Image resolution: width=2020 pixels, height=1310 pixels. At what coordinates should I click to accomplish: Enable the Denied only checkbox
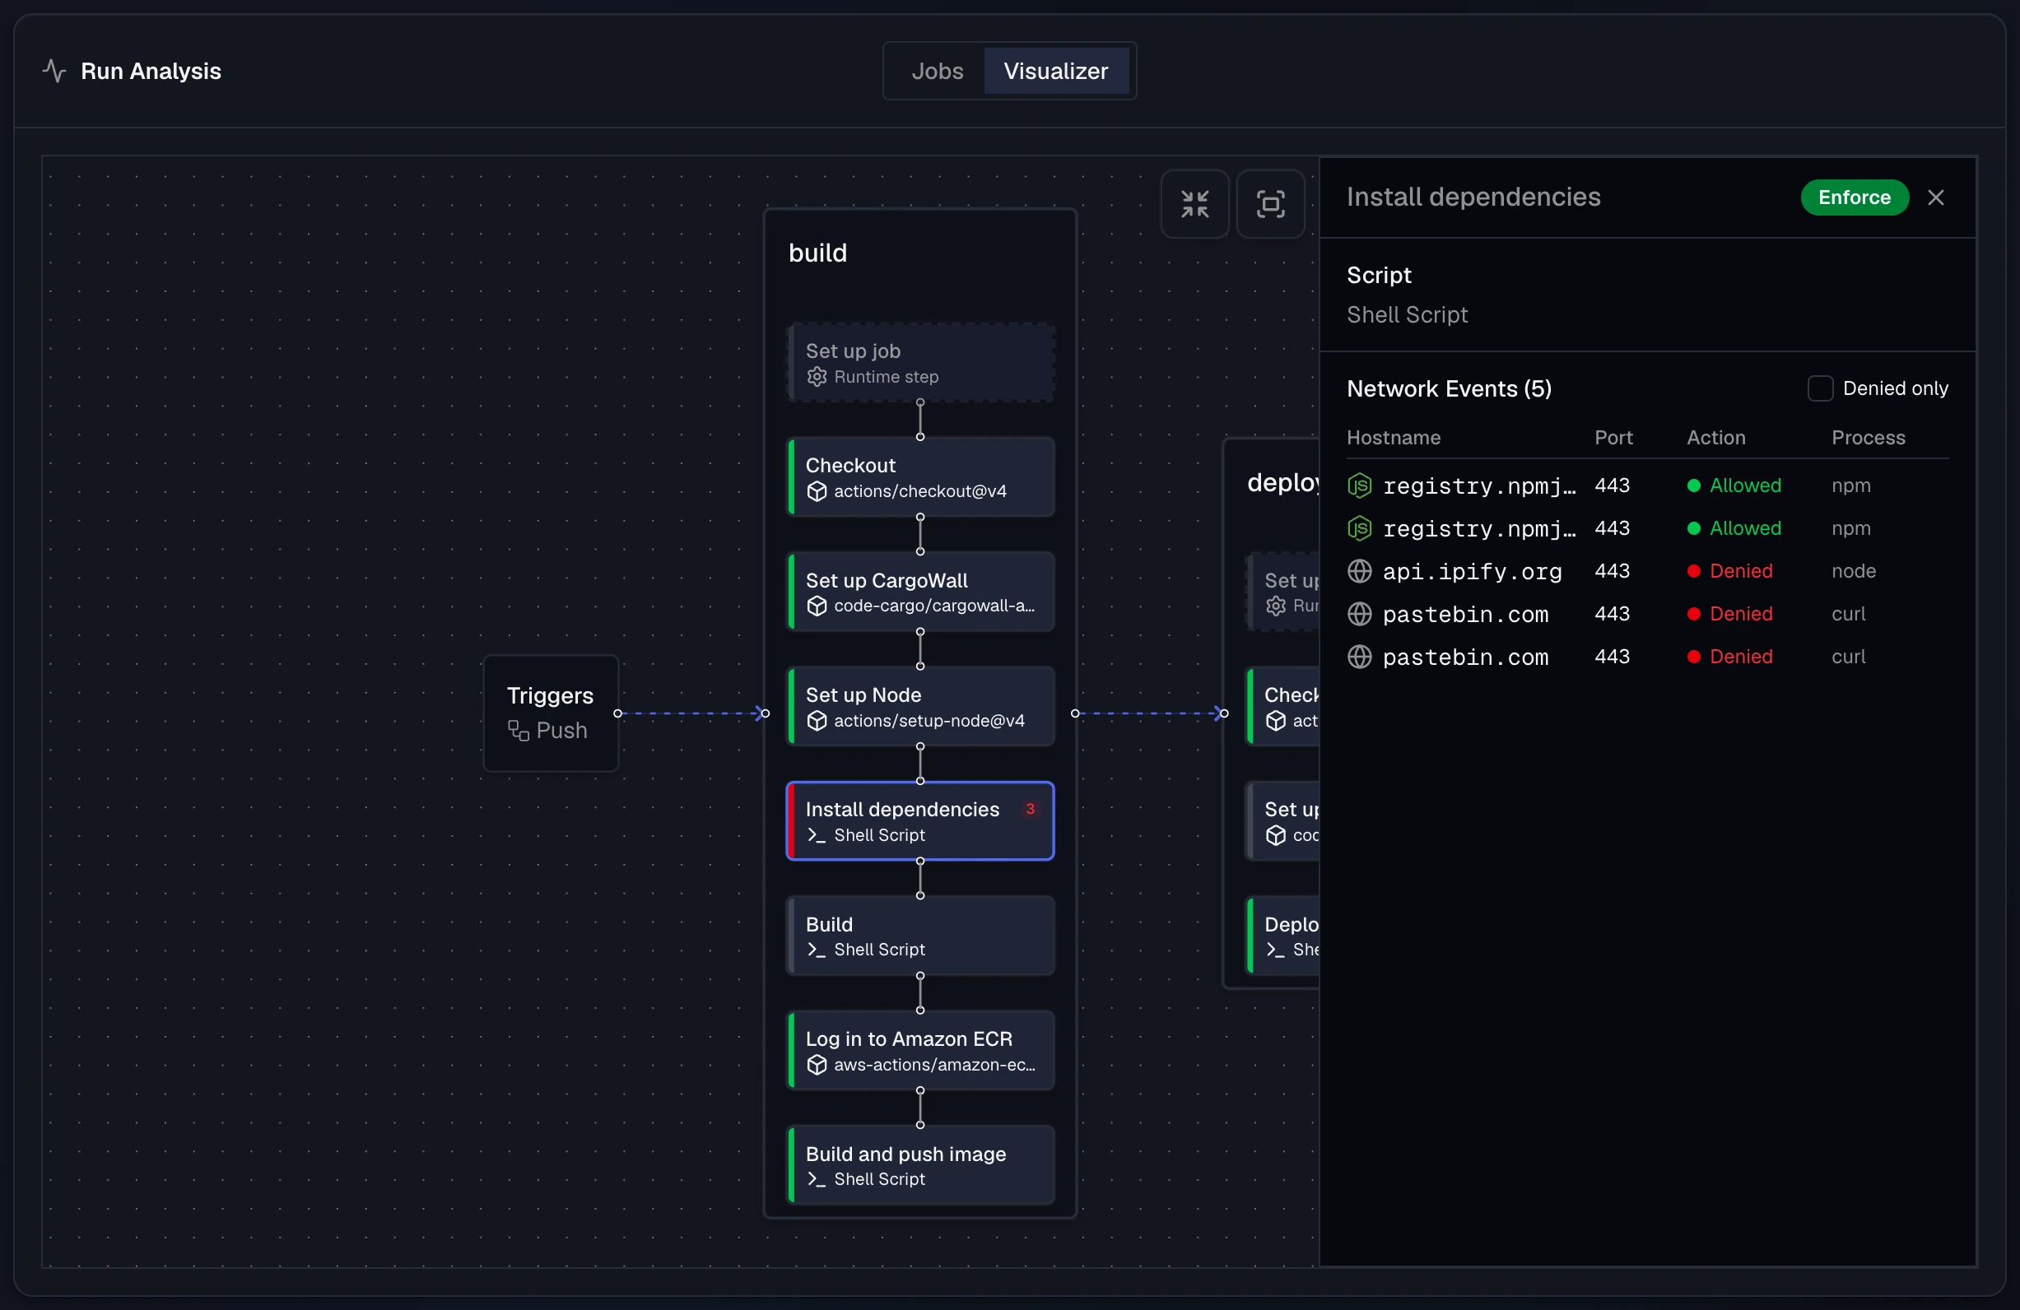pyautogui.click(x=1820, y=388)
